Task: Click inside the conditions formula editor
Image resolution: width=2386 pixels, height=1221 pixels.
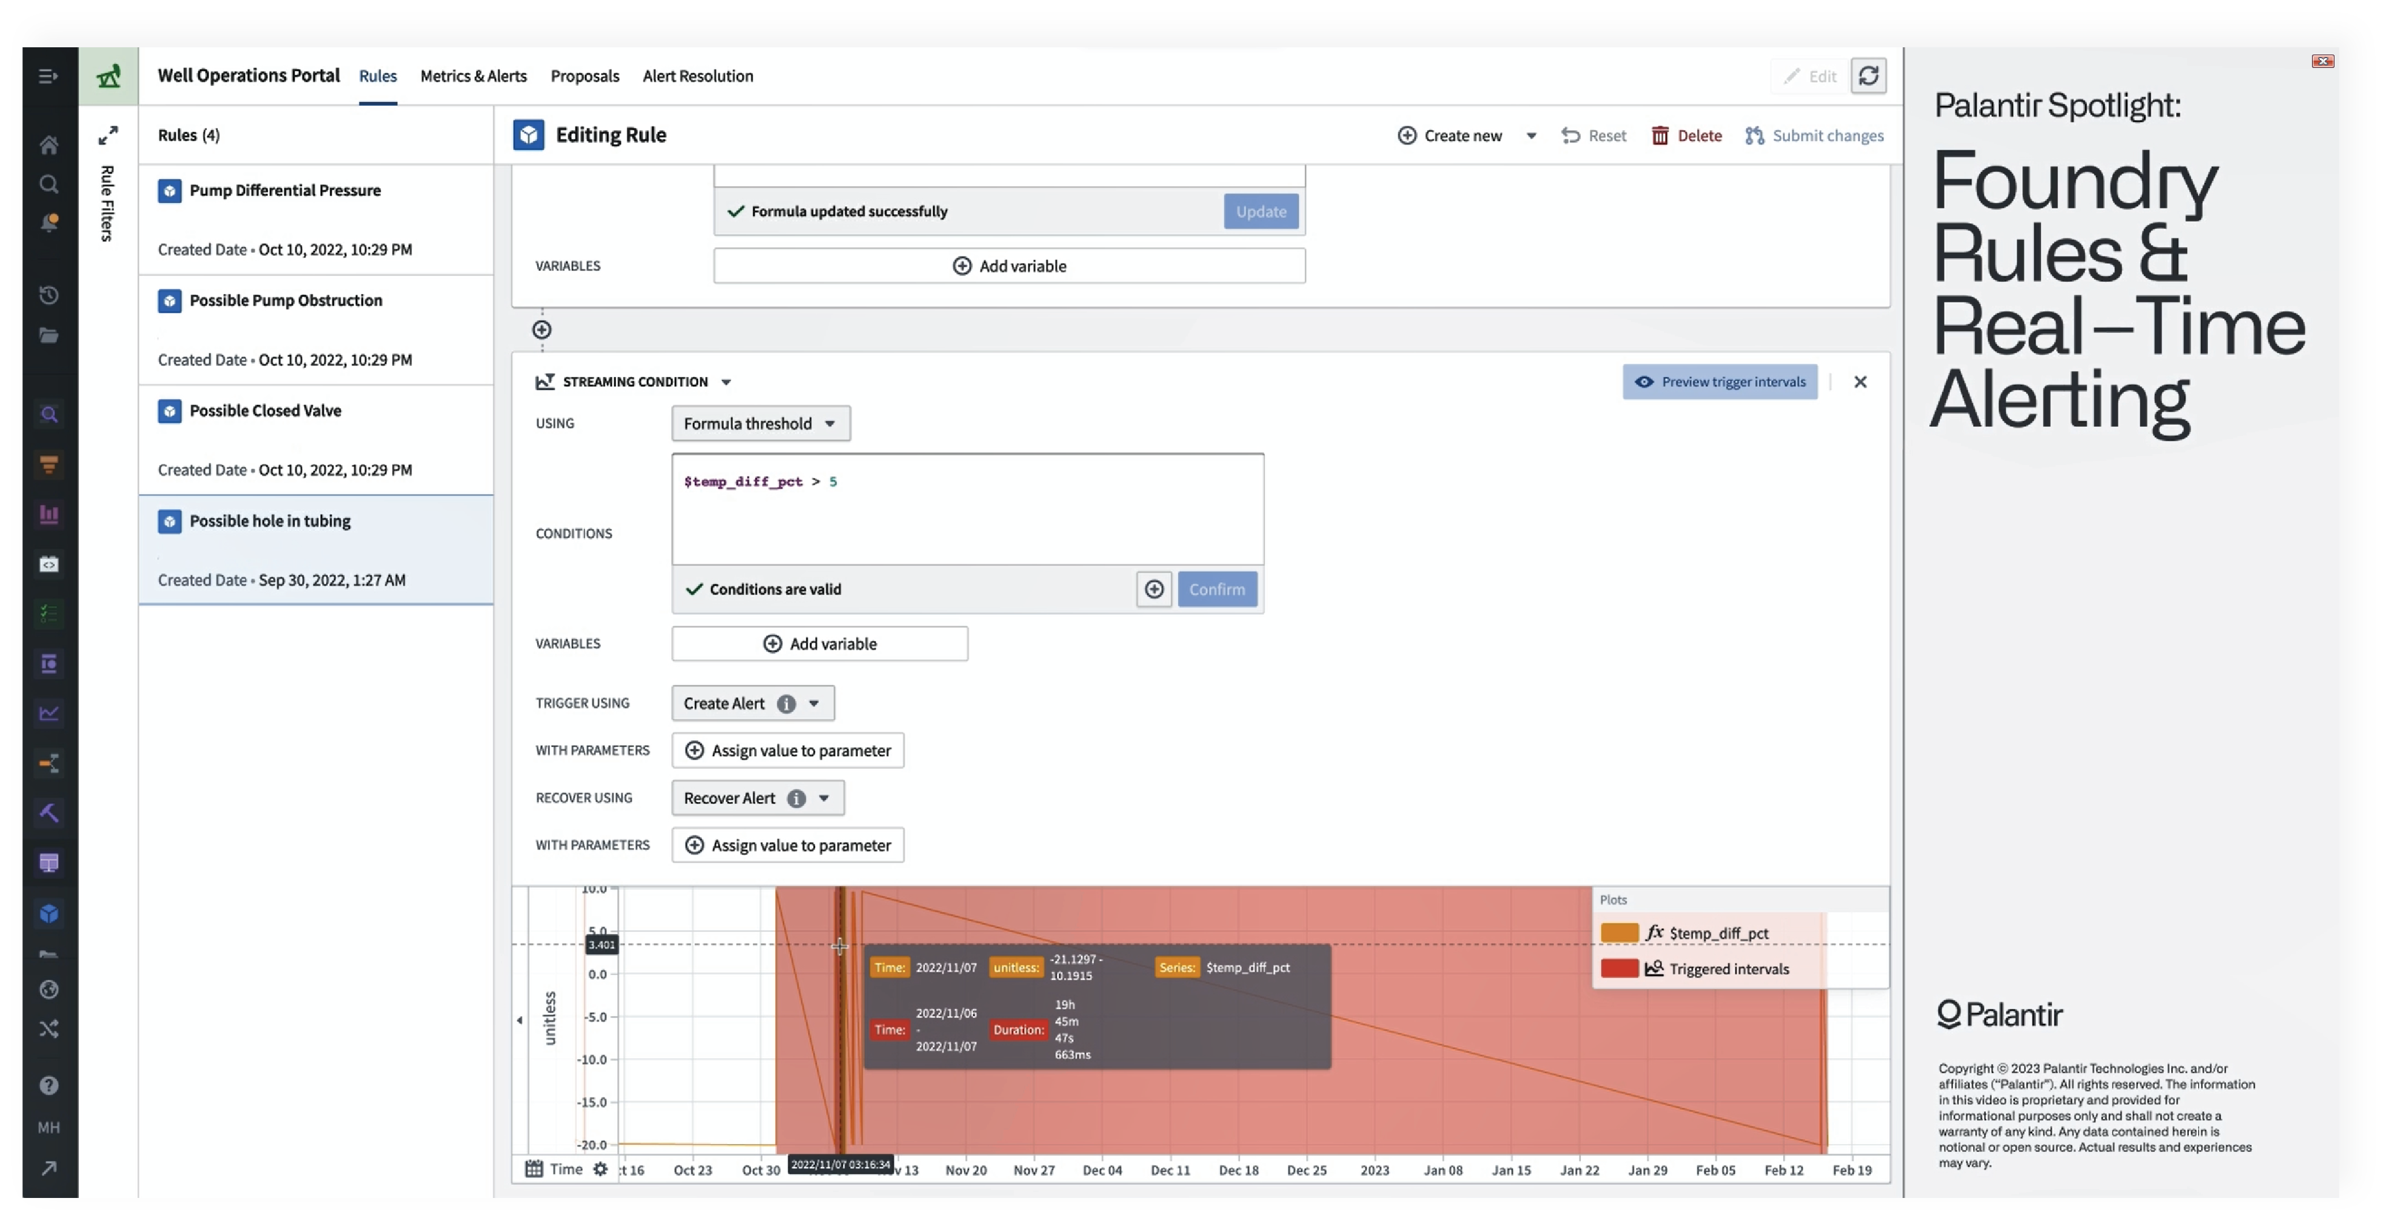Action: pos(967,509)
